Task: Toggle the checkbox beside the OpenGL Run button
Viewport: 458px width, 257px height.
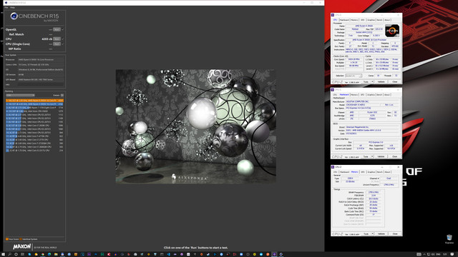Action: point(62,29)
